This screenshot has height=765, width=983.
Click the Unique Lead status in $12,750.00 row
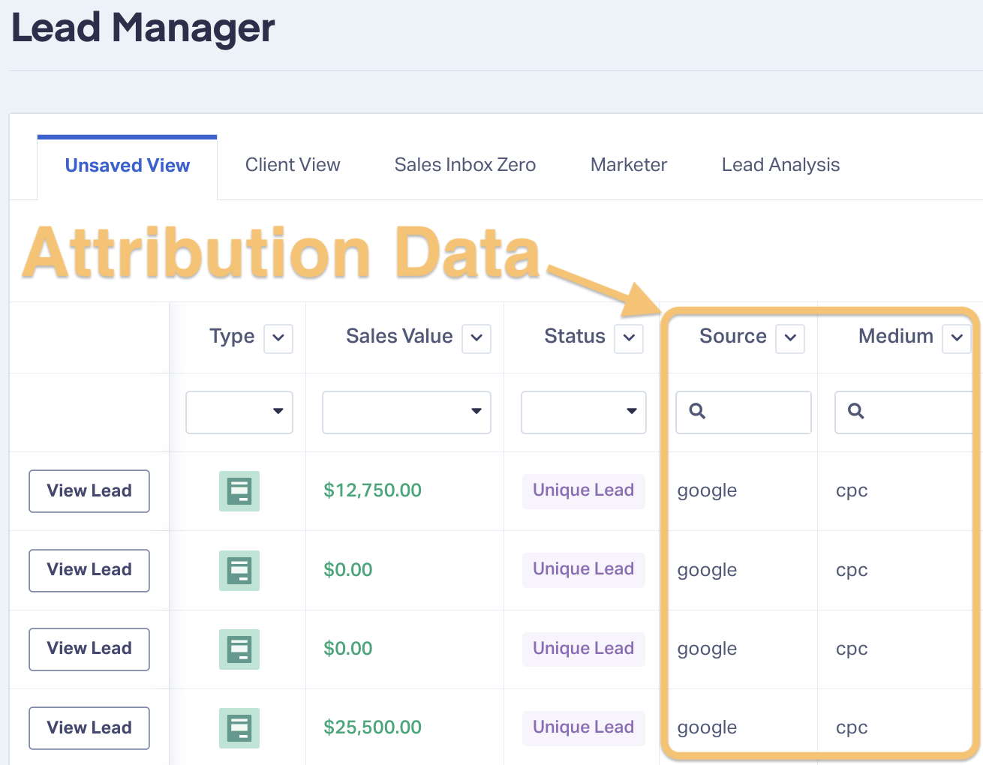click(584, 490)
